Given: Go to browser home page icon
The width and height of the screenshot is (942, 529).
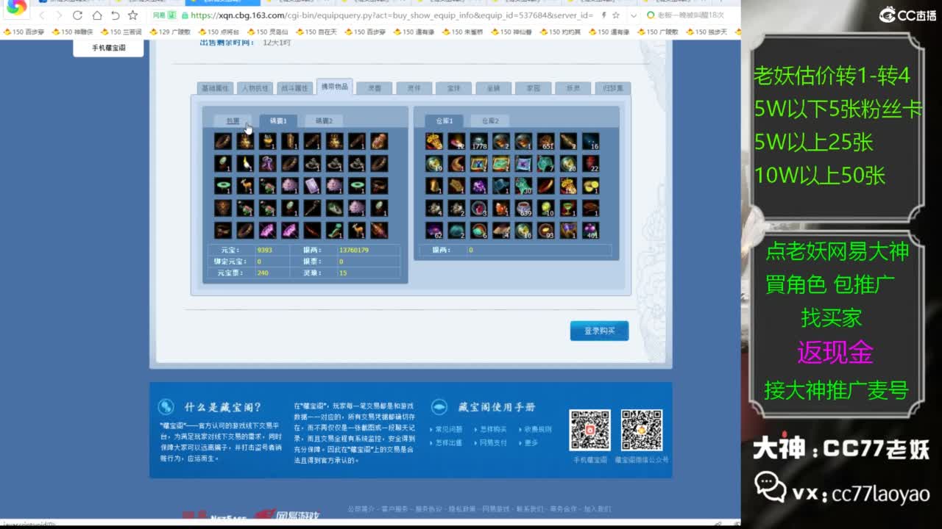Looking at the screenshot, I should 96,15.
